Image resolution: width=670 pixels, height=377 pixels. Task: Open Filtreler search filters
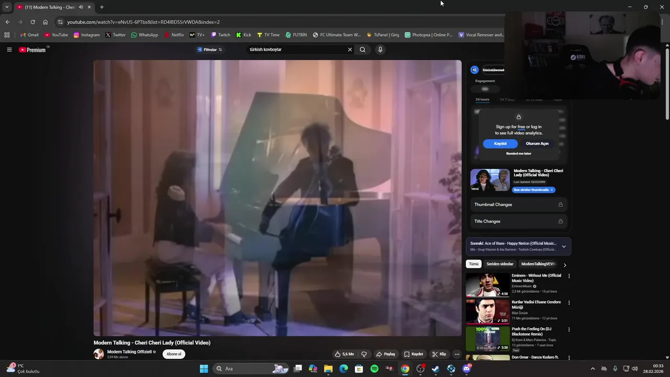(x=209, y=50)
